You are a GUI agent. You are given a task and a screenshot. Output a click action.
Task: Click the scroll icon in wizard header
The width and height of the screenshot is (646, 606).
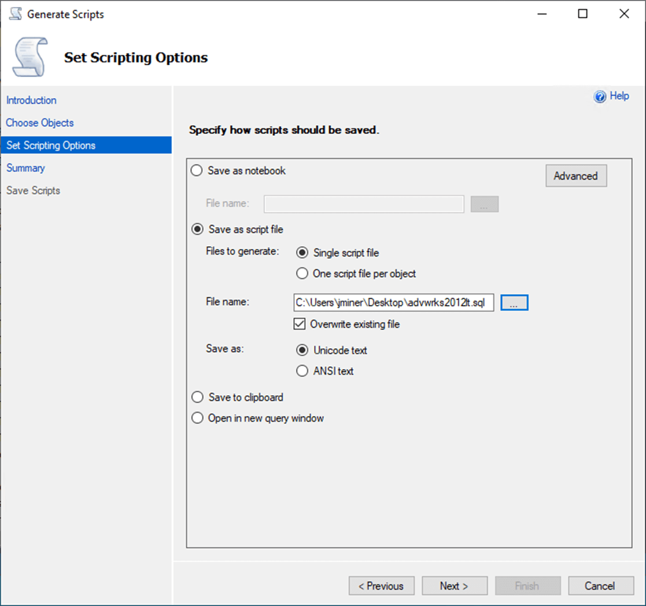coord(29,57)
